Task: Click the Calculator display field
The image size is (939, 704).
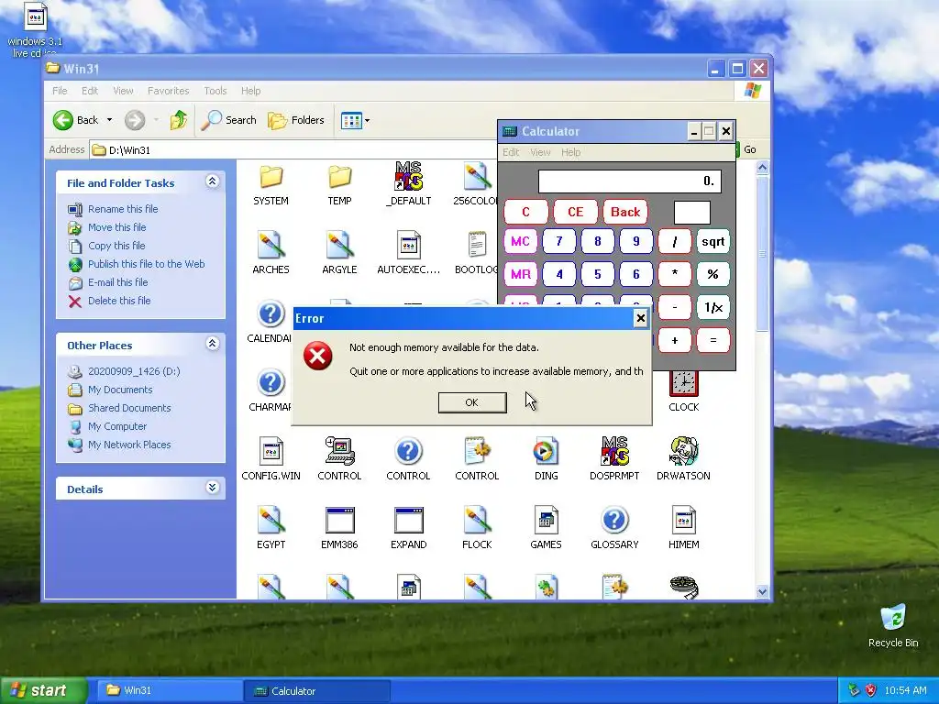Action: (x=629, y=181)
